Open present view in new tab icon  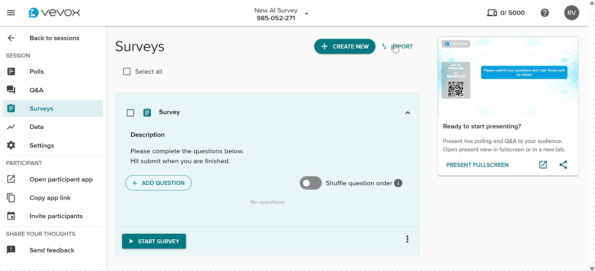[543, 165]
